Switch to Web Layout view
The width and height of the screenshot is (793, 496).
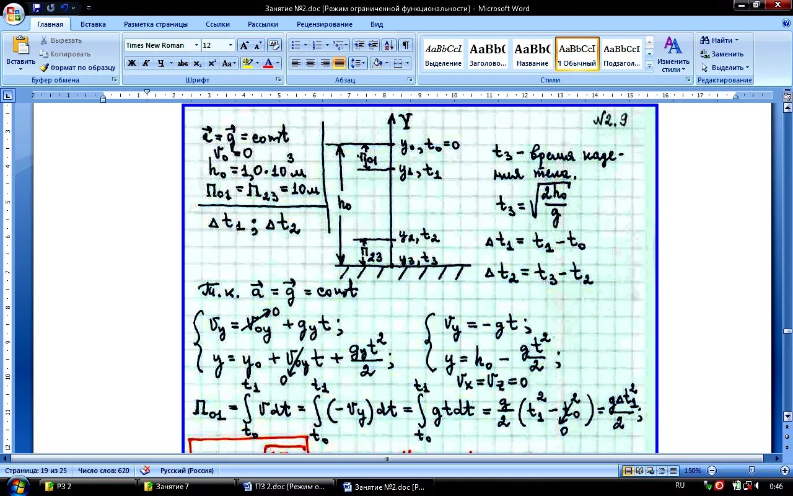tap(651, 471)
